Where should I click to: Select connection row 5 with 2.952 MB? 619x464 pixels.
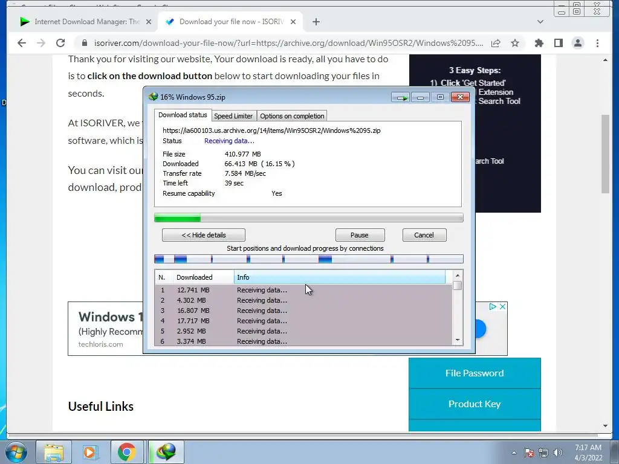303,331
